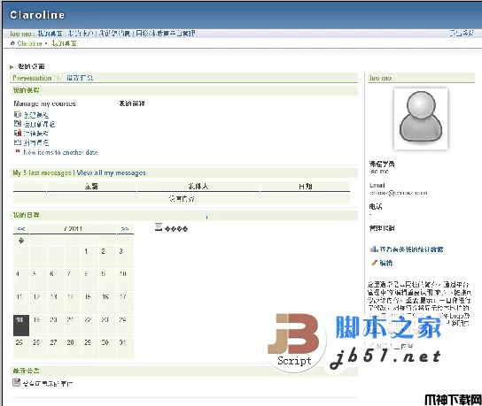Click the email address in the profile panel
This screenshot has height=406, width=482.
pos(399,193)
